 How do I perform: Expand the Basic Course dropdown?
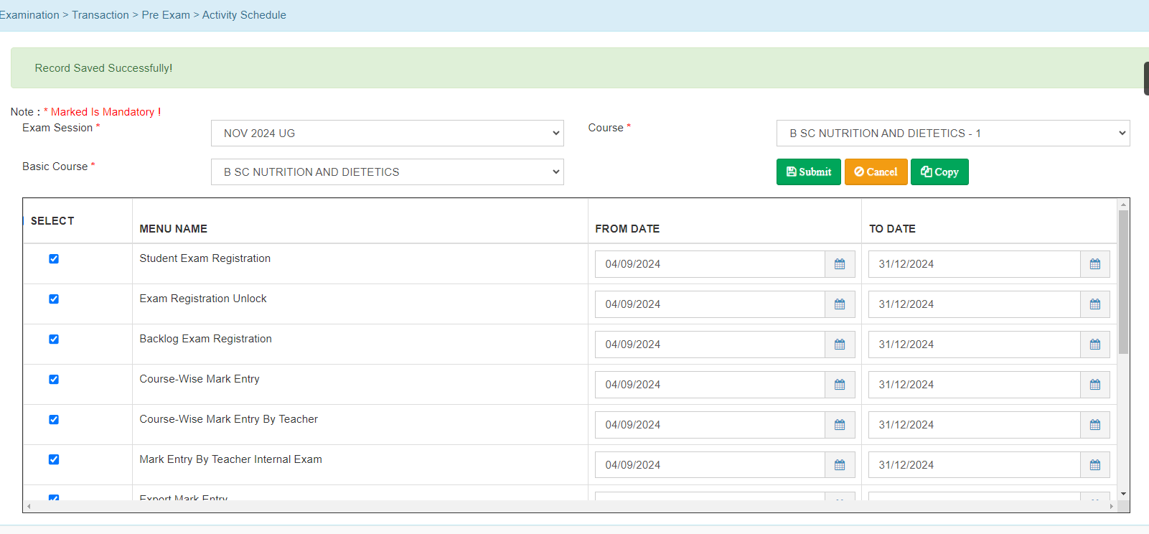pos(387,172)
